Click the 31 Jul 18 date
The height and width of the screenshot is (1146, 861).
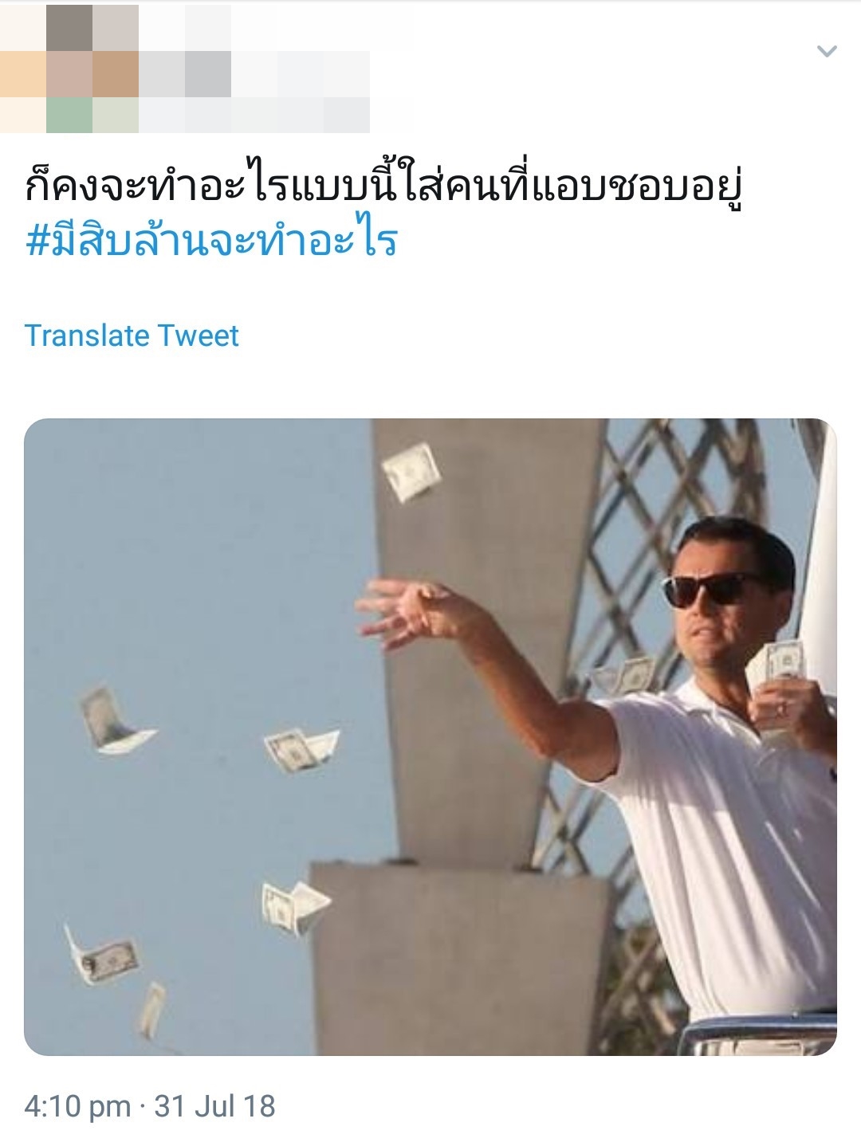tap(215, 1106)
